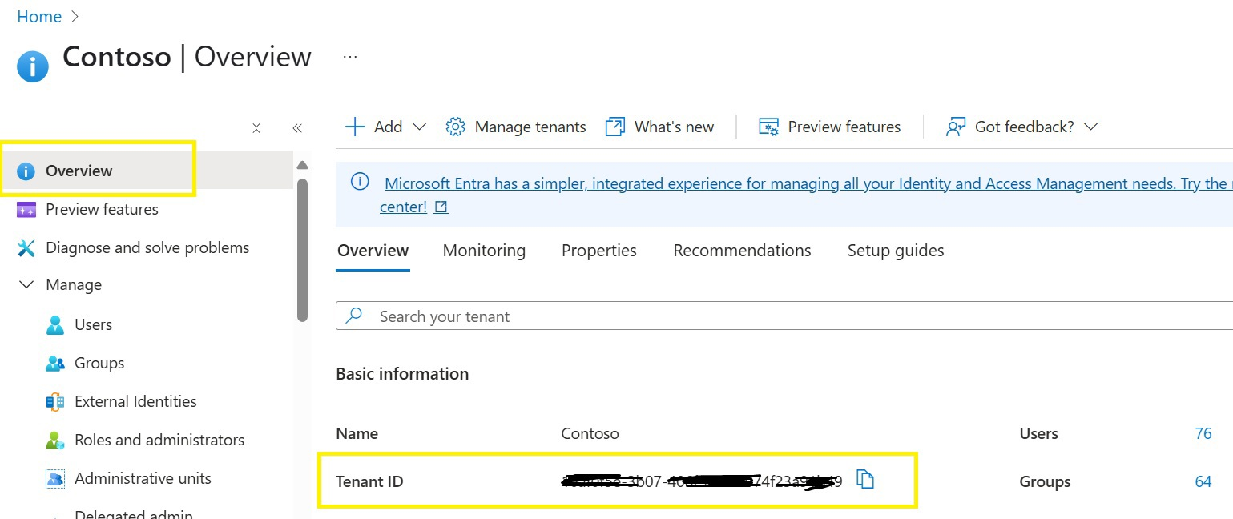
Task: Open the ellipsis more options next to Overview title
Action: coord(350,57)
